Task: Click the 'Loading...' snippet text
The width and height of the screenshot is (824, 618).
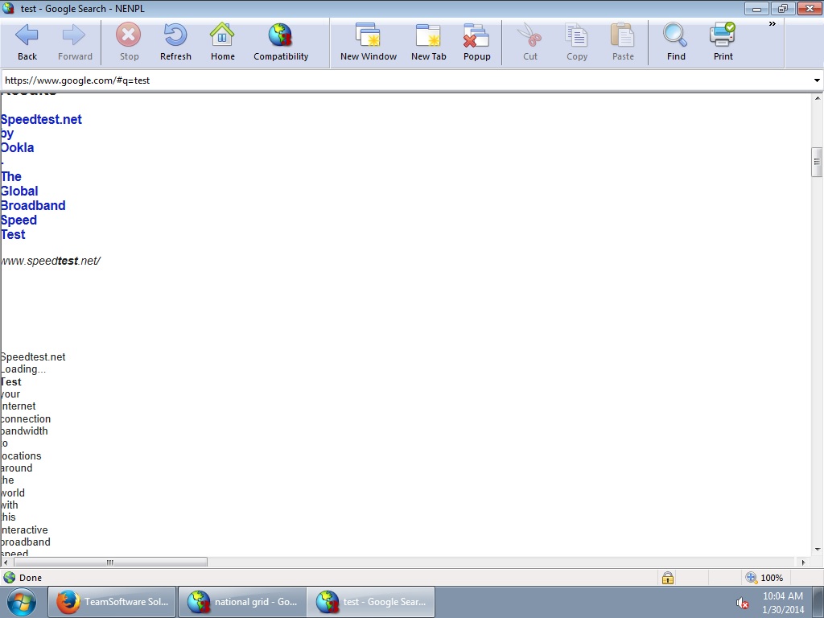Action: pos(23,369)
